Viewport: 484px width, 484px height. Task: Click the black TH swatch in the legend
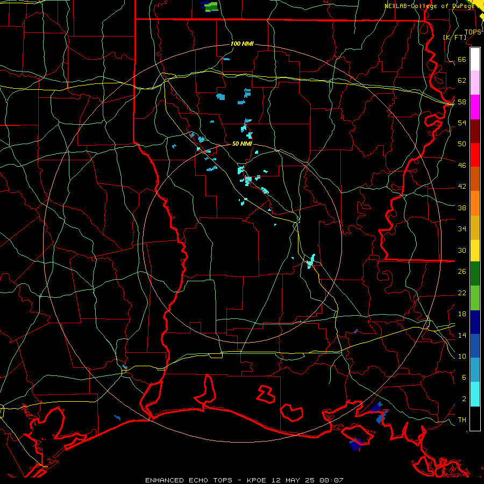[475, 418]
